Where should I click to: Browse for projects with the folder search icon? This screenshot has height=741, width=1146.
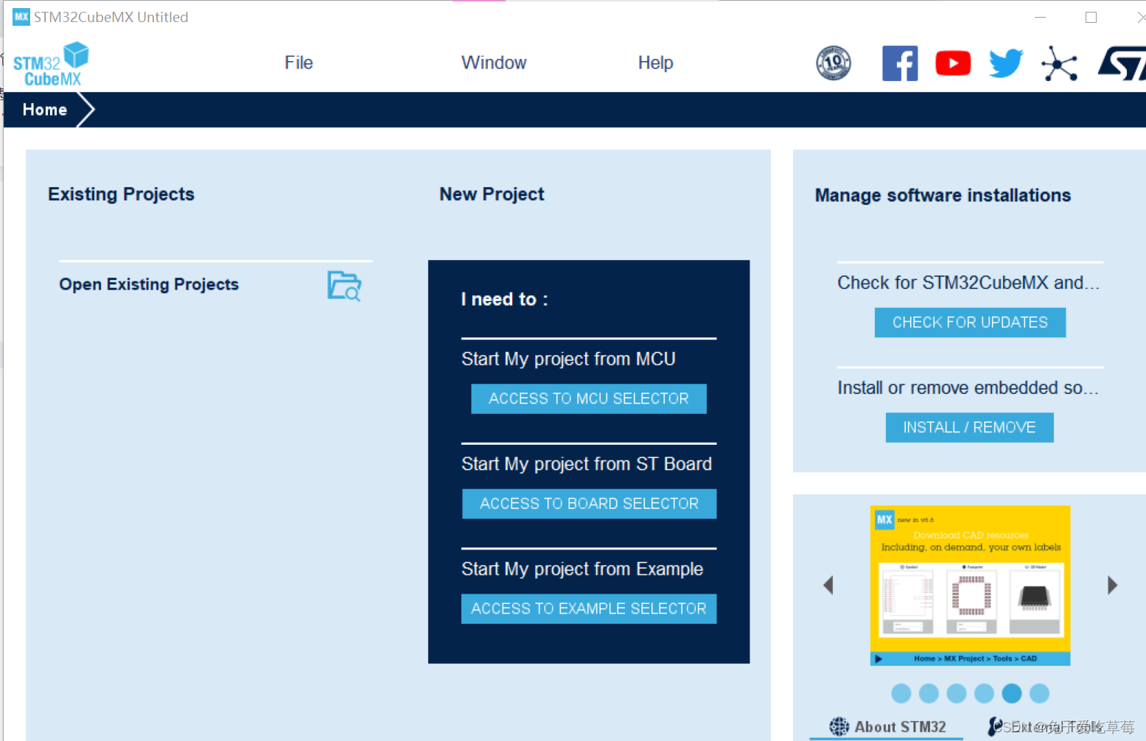click(x=344, y=286)
